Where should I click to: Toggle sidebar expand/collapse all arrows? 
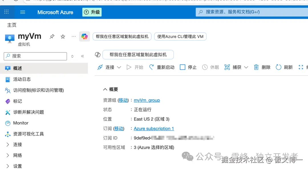coord(72,56)
